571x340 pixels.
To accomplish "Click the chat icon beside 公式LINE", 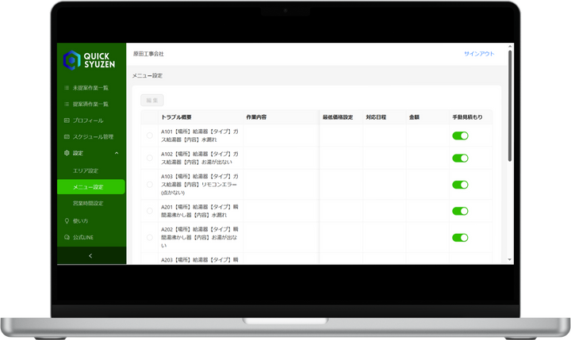I will tap(67, 237).
